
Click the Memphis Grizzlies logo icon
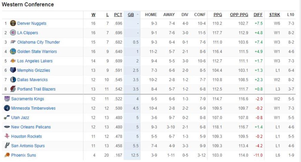tap(13, 70)
